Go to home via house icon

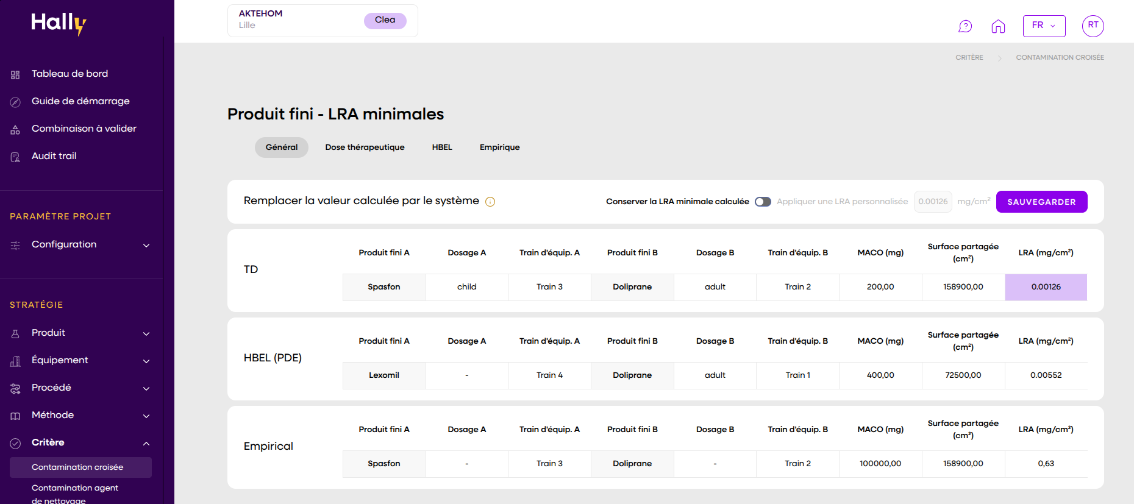(x=998, y=26)
